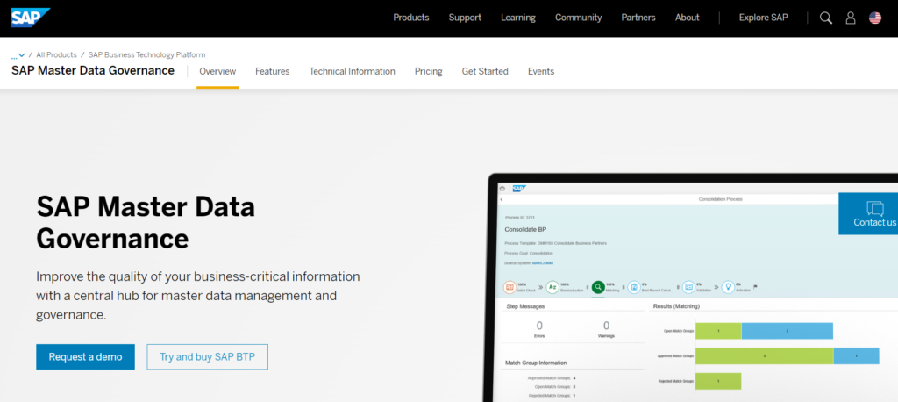This screenshot has width=898, height=402.
Task: Go to the Pricing tab
Action: tap(428, 71)
